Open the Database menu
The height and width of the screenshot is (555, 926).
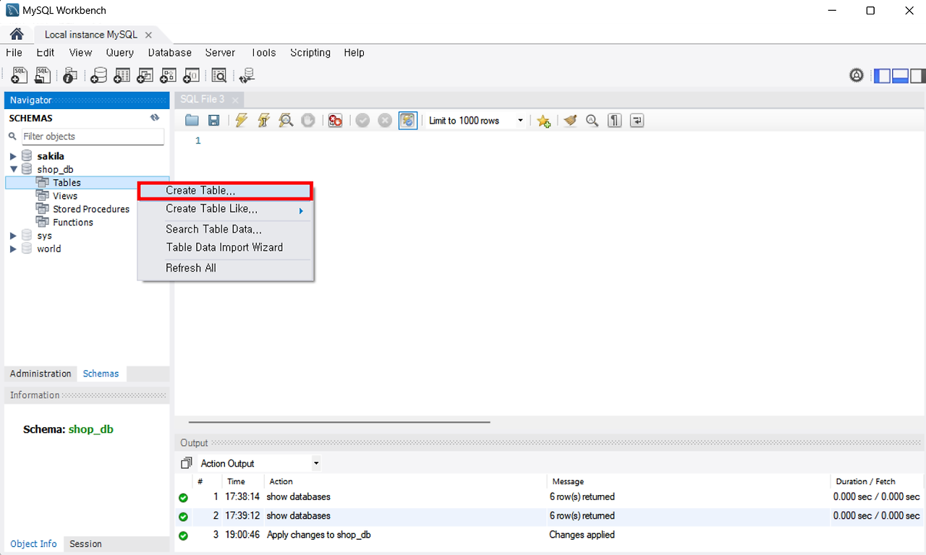pyautogui.click(x=170, y=53)
